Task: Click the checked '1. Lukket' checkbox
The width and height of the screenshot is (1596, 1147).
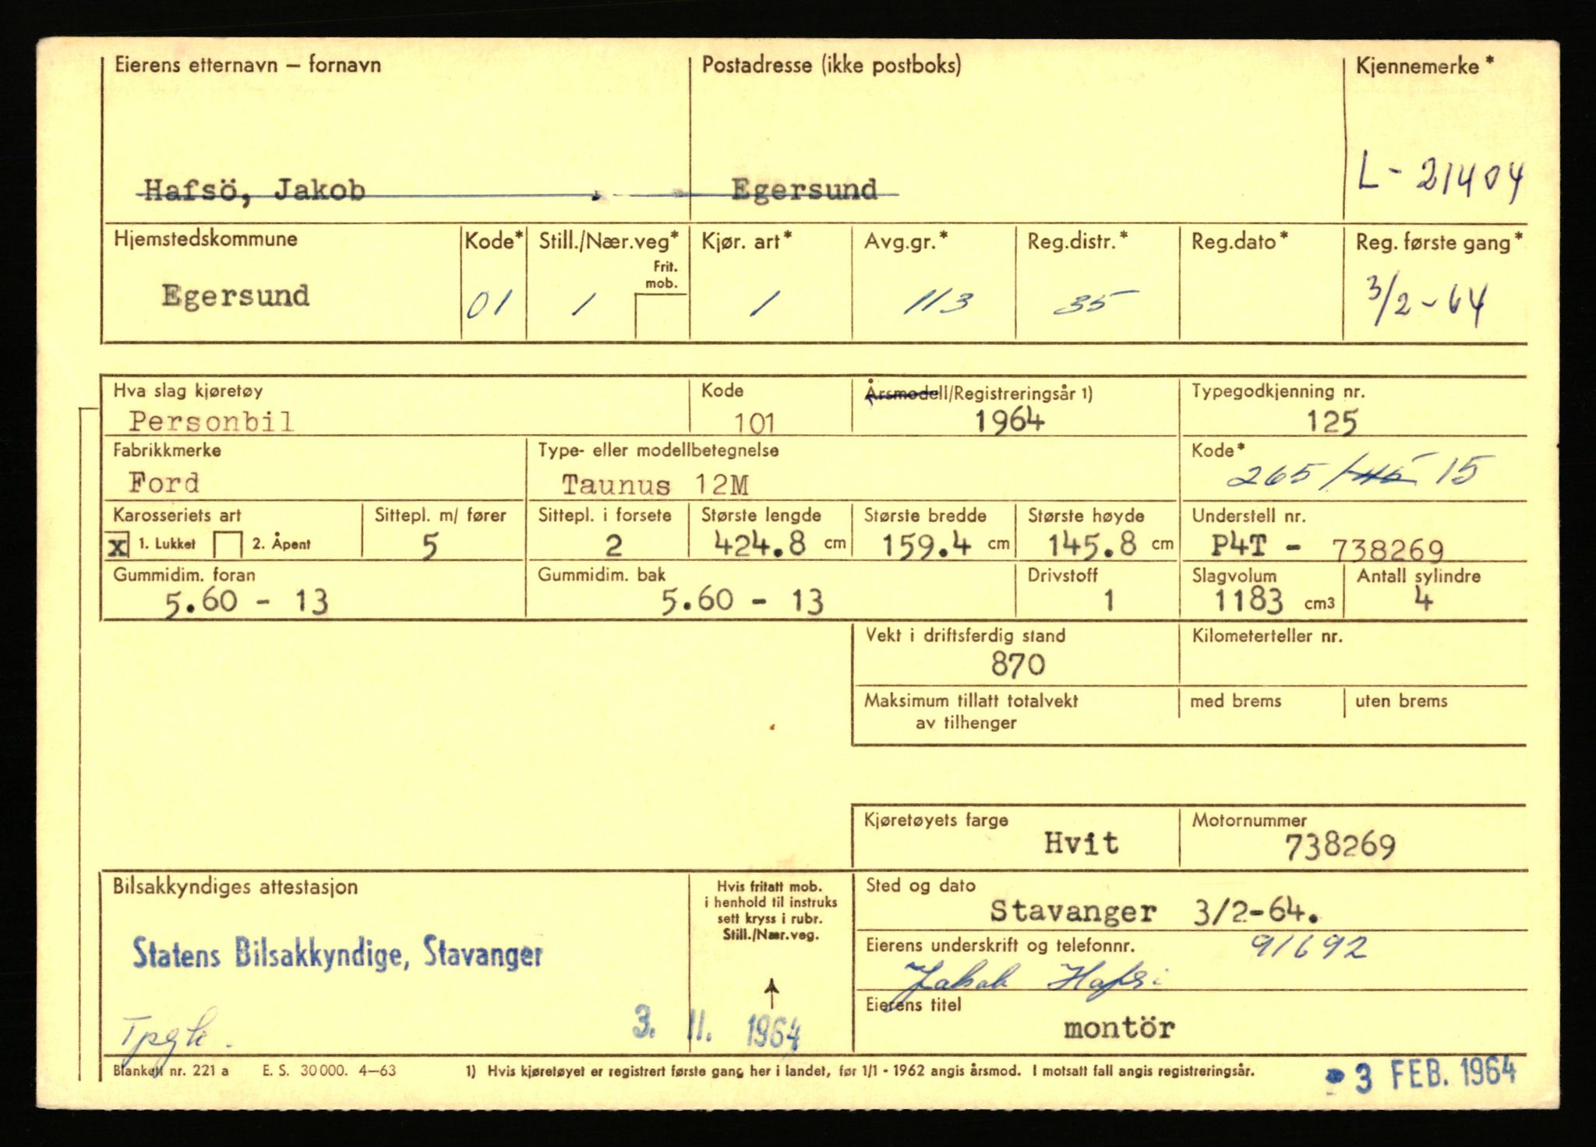Action: click(118, 545)
